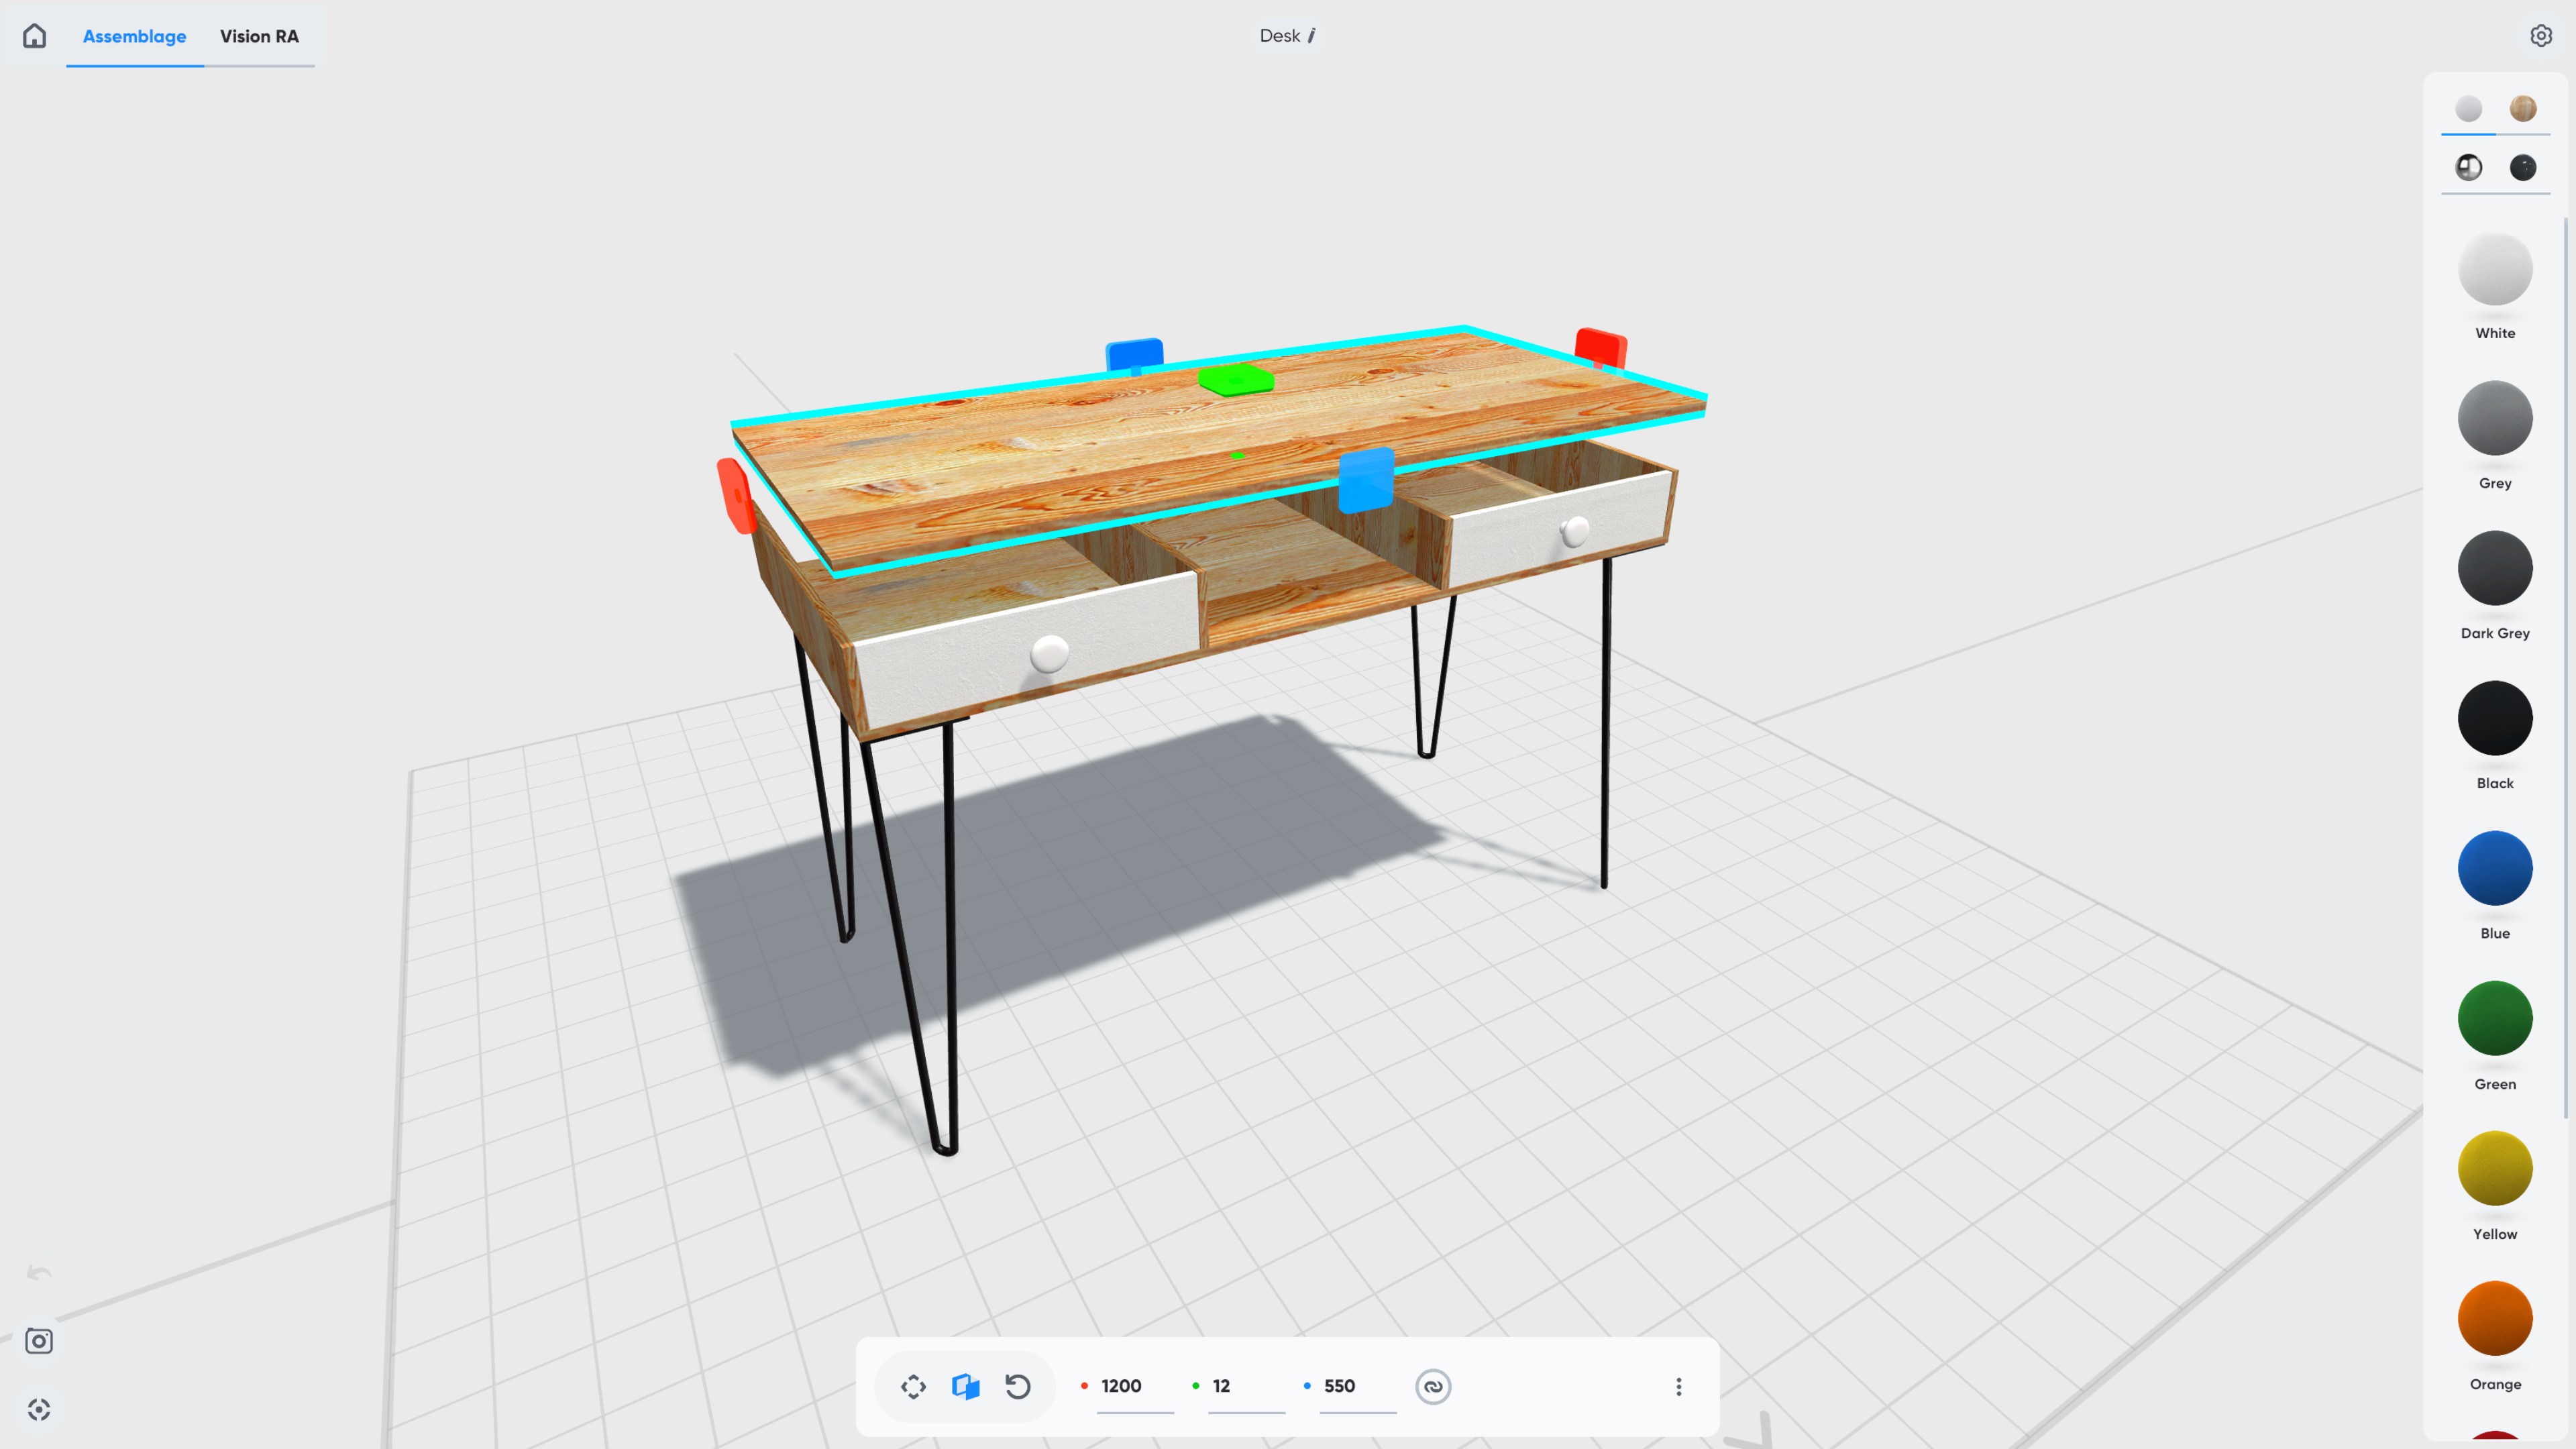Apply the Blue color swatch

2494,868
